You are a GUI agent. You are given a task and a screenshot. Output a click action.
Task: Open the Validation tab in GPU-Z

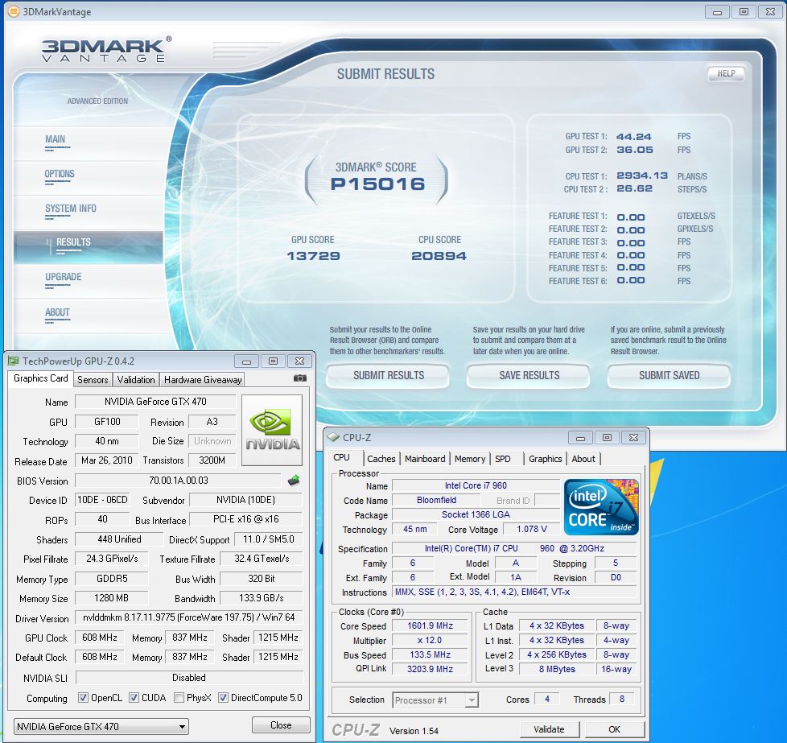click(136, 379)
